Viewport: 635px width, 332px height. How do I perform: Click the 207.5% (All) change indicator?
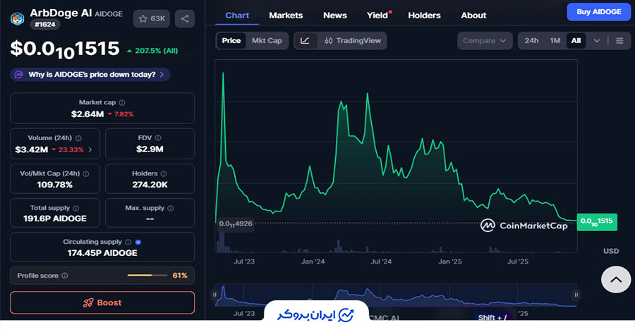(x=152, y=51)
